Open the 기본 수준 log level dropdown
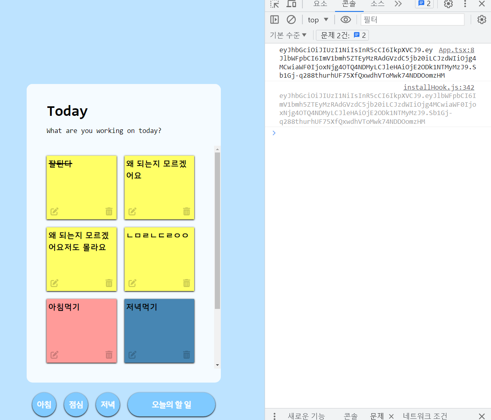 click(288, 35)
